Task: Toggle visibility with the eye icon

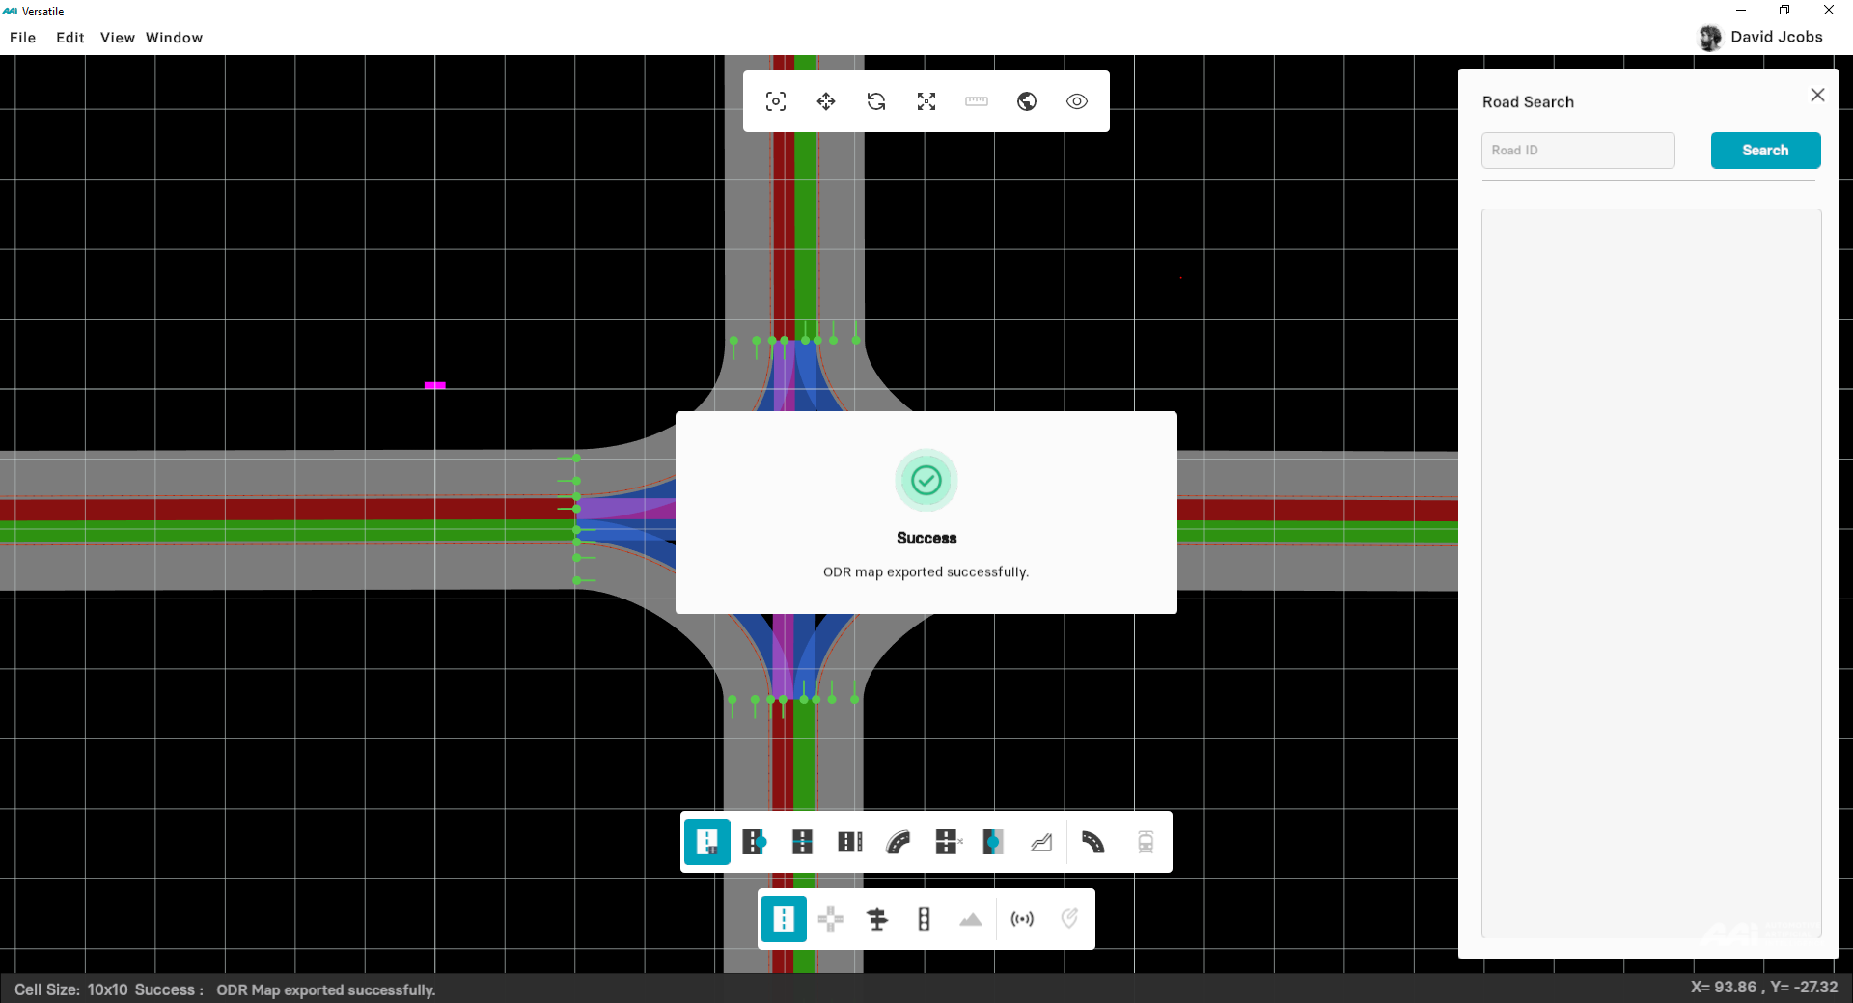Action: coord(1077,101)
